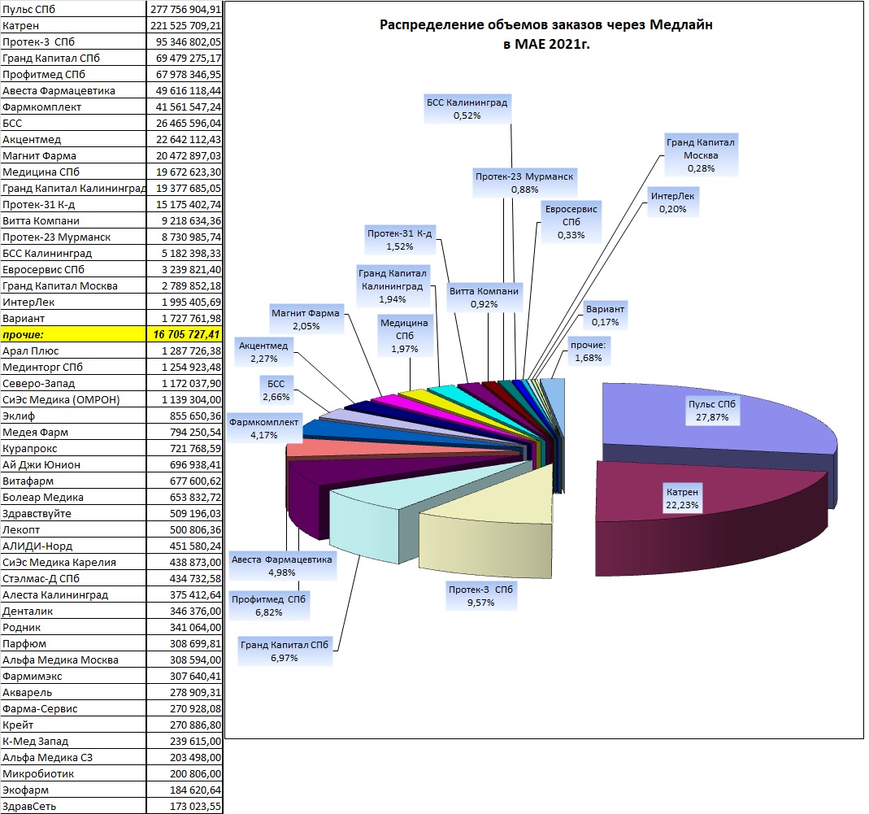Click the БСС Калининград 0,52% label

point(467,109)
